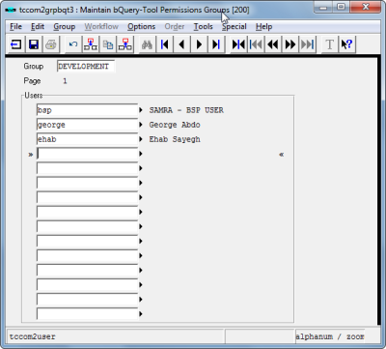Go to the last record icon
This screenshot has width=386, height=349.
point(216,44)
